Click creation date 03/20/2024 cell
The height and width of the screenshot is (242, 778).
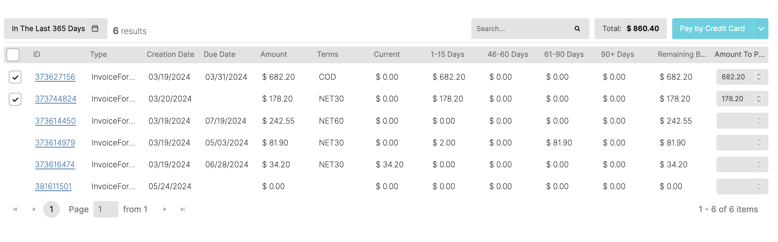[x=170, y=99]
